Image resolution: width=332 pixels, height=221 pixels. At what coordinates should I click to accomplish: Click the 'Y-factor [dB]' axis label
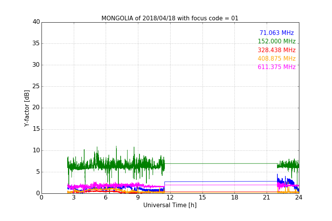click(x=27, y=108)
